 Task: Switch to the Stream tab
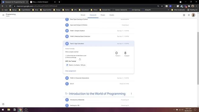pyautogui.click(x=83, y=15)
